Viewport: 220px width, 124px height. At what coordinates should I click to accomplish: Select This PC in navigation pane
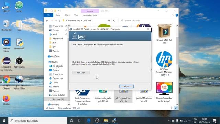pos(53,62)
